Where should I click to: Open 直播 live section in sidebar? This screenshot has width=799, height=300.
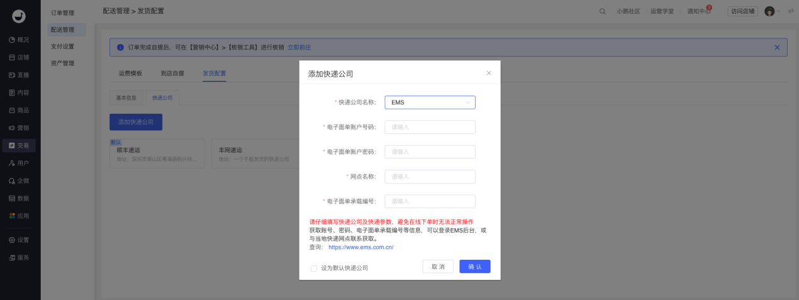coord(18,75)
